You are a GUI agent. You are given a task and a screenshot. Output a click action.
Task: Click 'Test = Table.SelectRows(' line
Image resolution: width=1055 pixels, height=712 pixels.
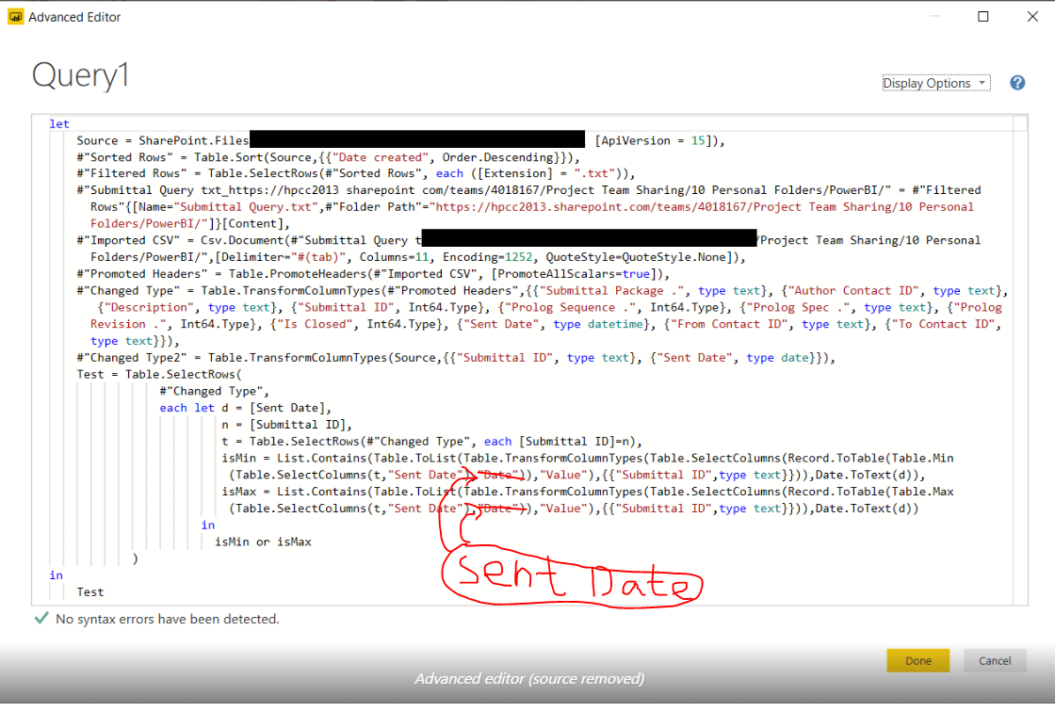(x=159, y=374)
